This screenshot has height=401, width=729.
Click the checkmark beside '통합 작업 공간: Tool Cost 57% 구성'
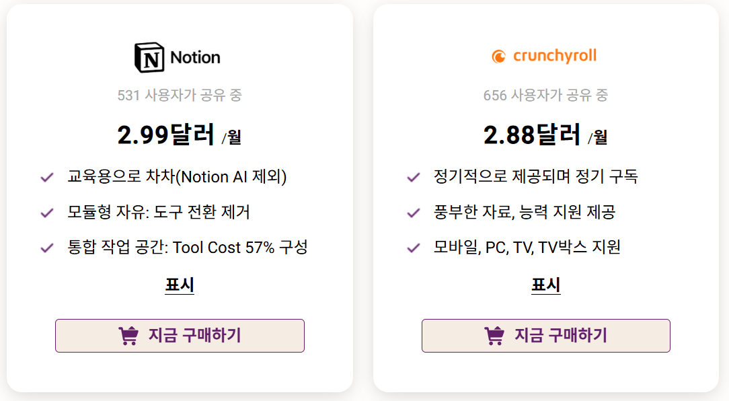click(46, 246)
